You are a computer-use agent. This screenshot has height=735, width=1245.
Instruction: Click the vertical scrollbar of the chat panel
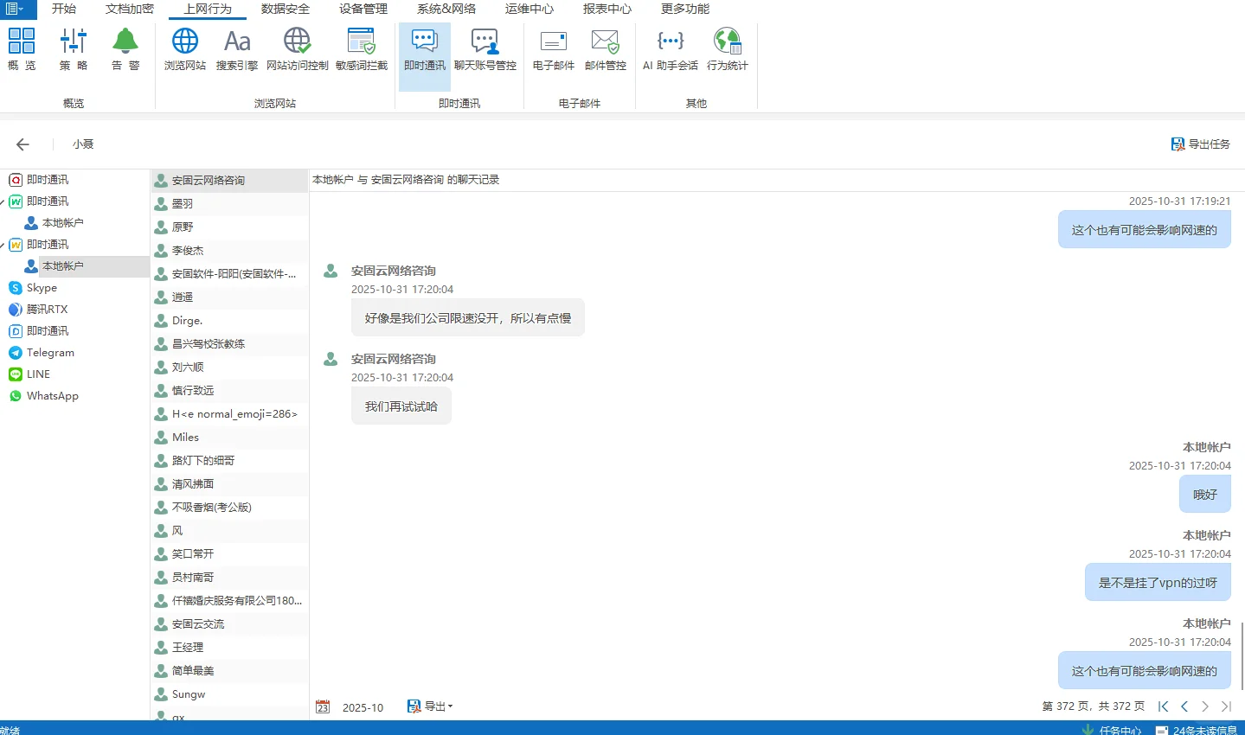(x=1242, y=656)
